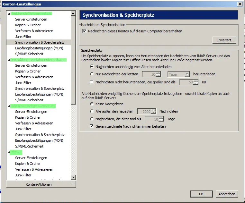
Task: Collapse the zhaw account triangle
Action: pos(9,152)
